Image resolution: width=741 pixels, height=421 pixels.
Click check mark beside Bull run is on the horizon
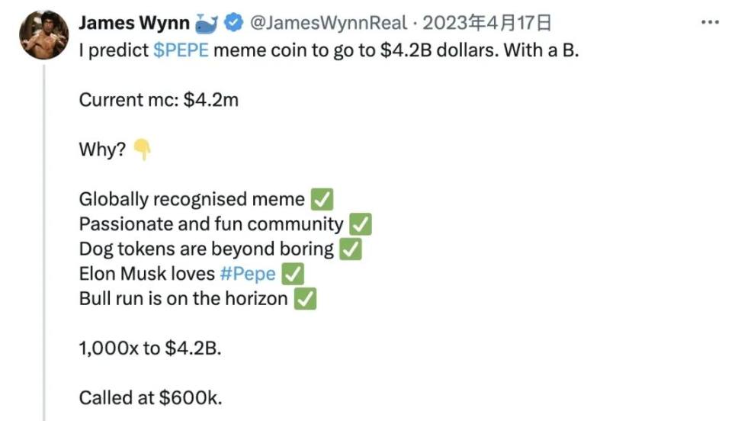[305, 299]
